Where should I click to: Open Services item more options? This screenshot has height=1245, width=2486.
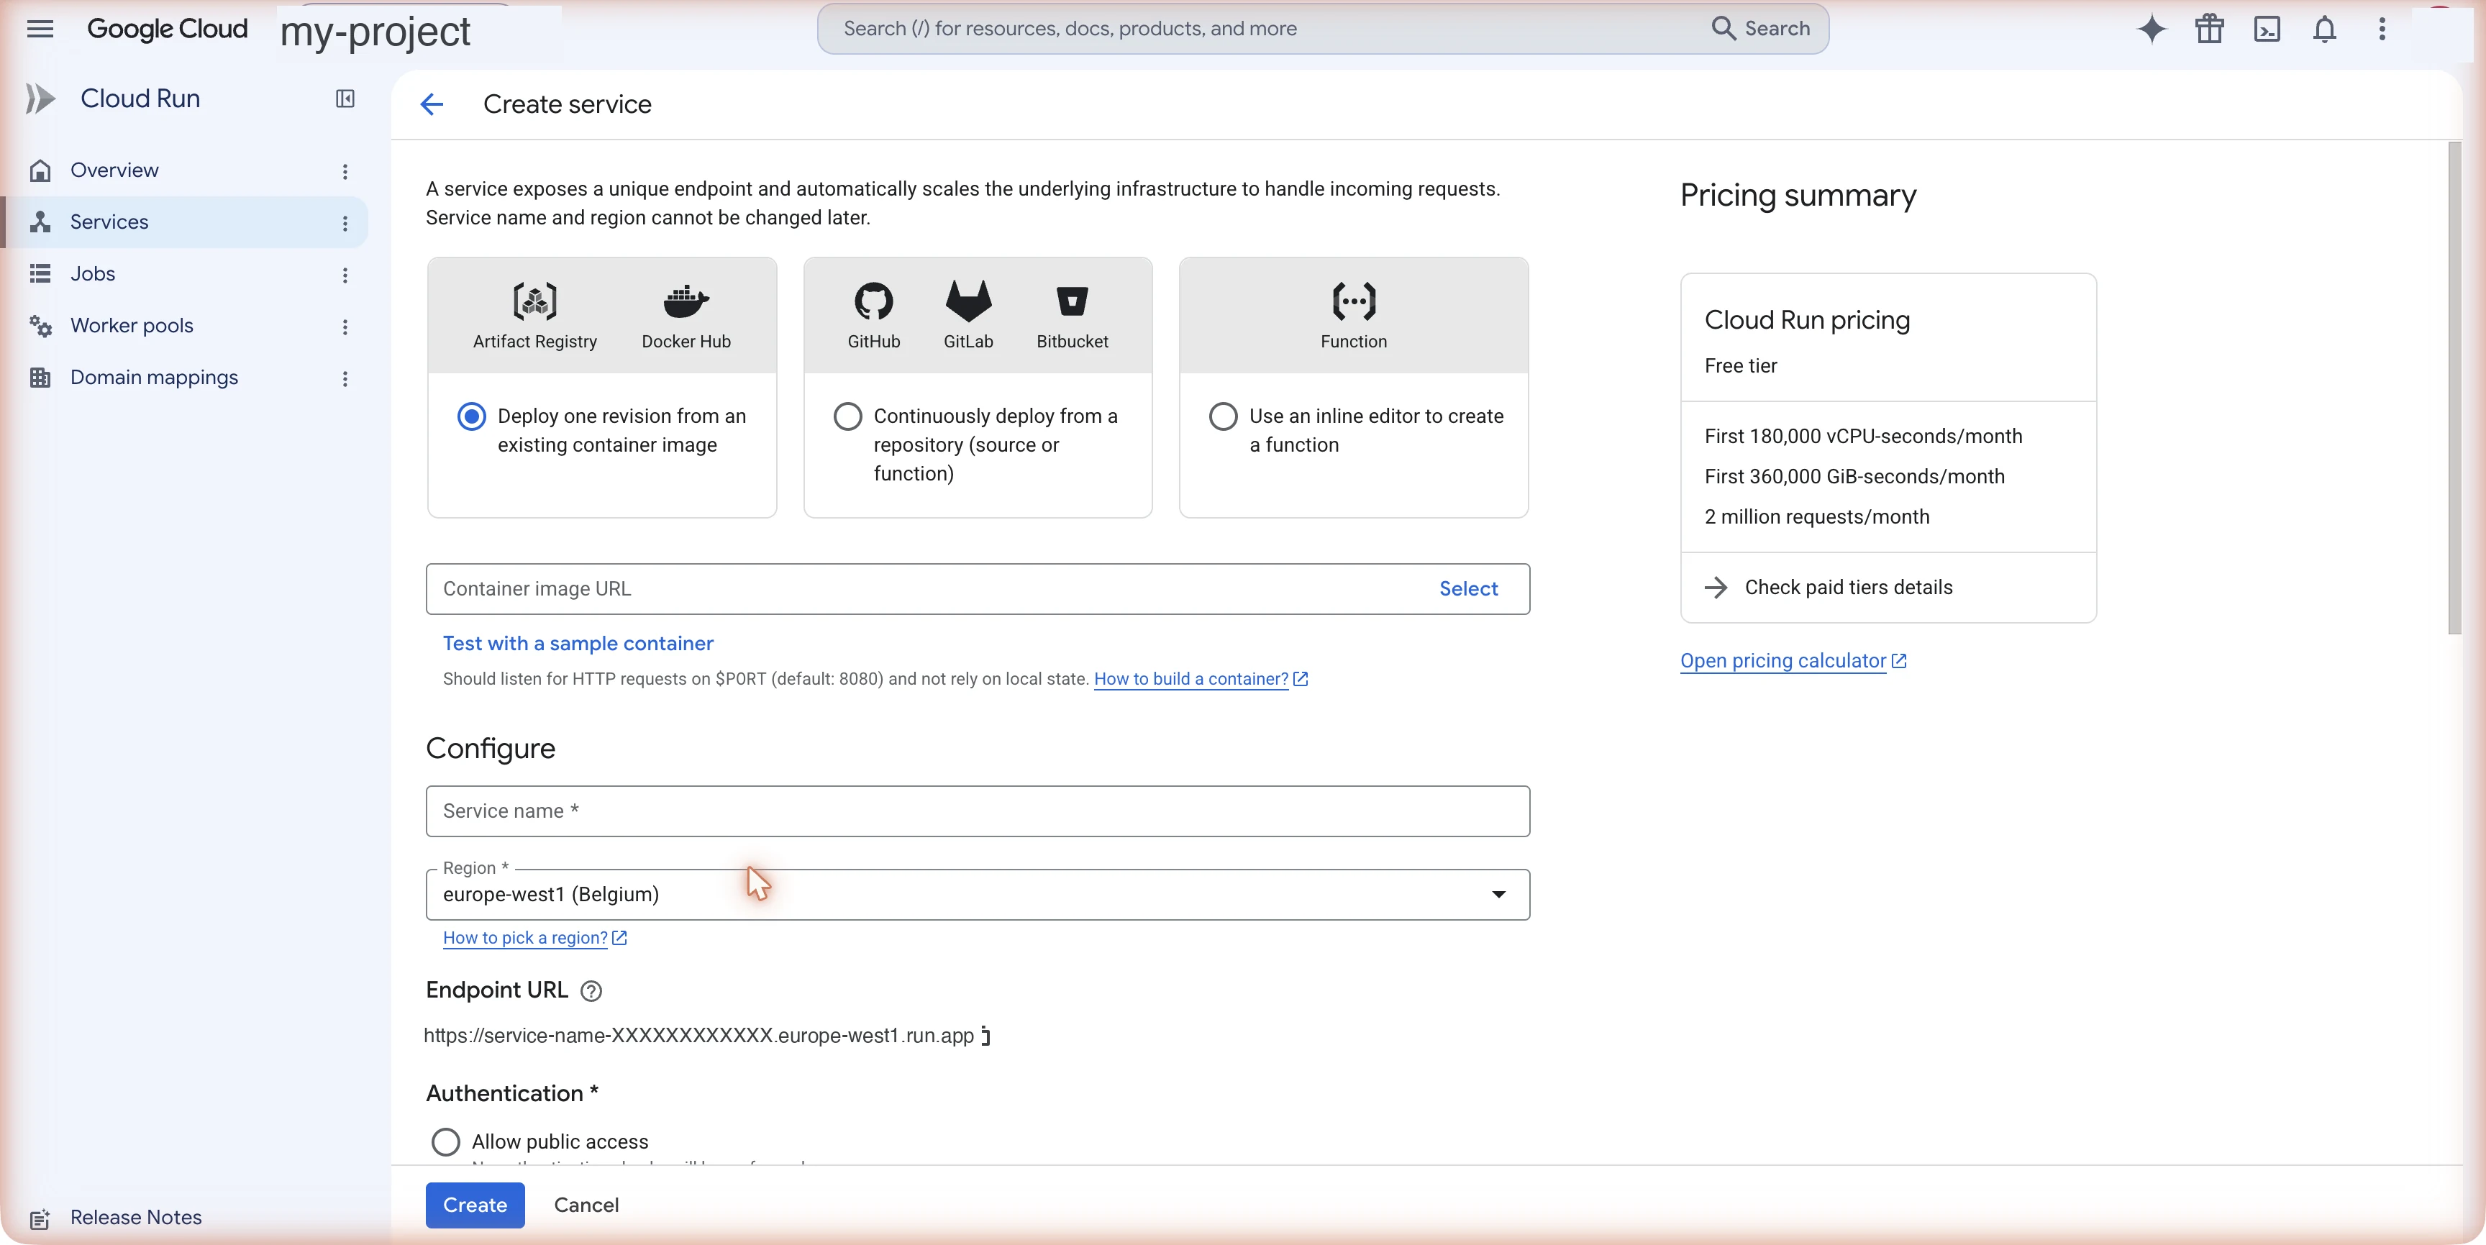point(345,223)
